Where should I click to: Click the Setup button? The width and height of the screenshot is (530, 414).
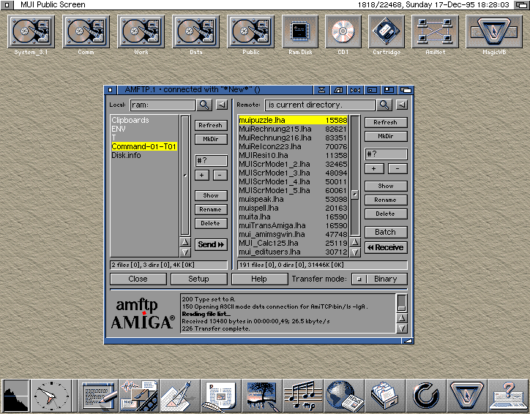coord(198,279)
